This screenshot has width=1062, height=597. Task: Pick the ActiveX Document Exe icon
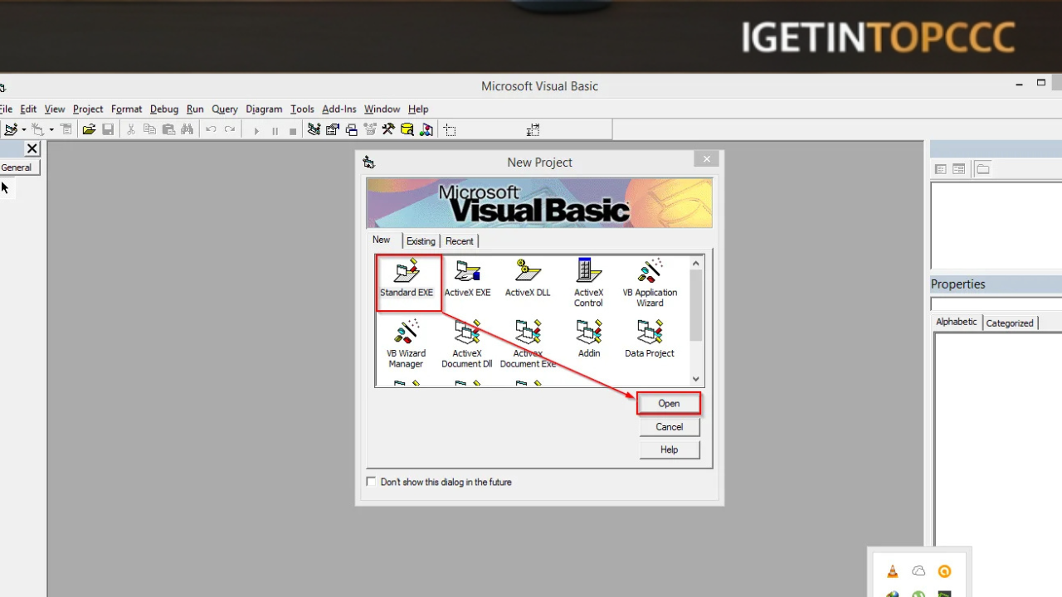click(528, 344)
